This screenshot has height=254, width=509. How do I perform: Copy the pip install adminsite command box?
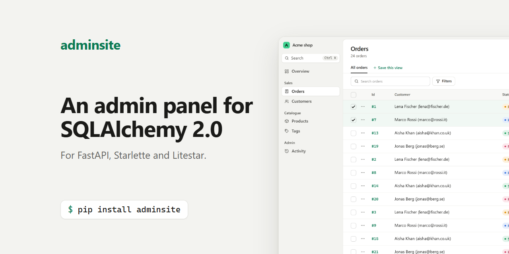[x=124, y=210]
